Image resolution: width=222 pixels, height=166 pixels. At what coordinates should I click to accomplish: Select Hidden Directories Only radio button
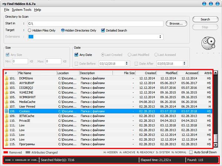coord(63,30)
